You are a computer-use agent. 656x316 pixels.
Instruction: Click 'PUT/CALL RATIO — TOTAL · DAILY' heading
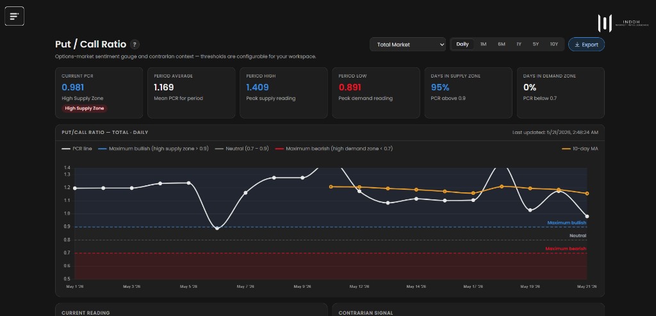[x=104, y=132]
